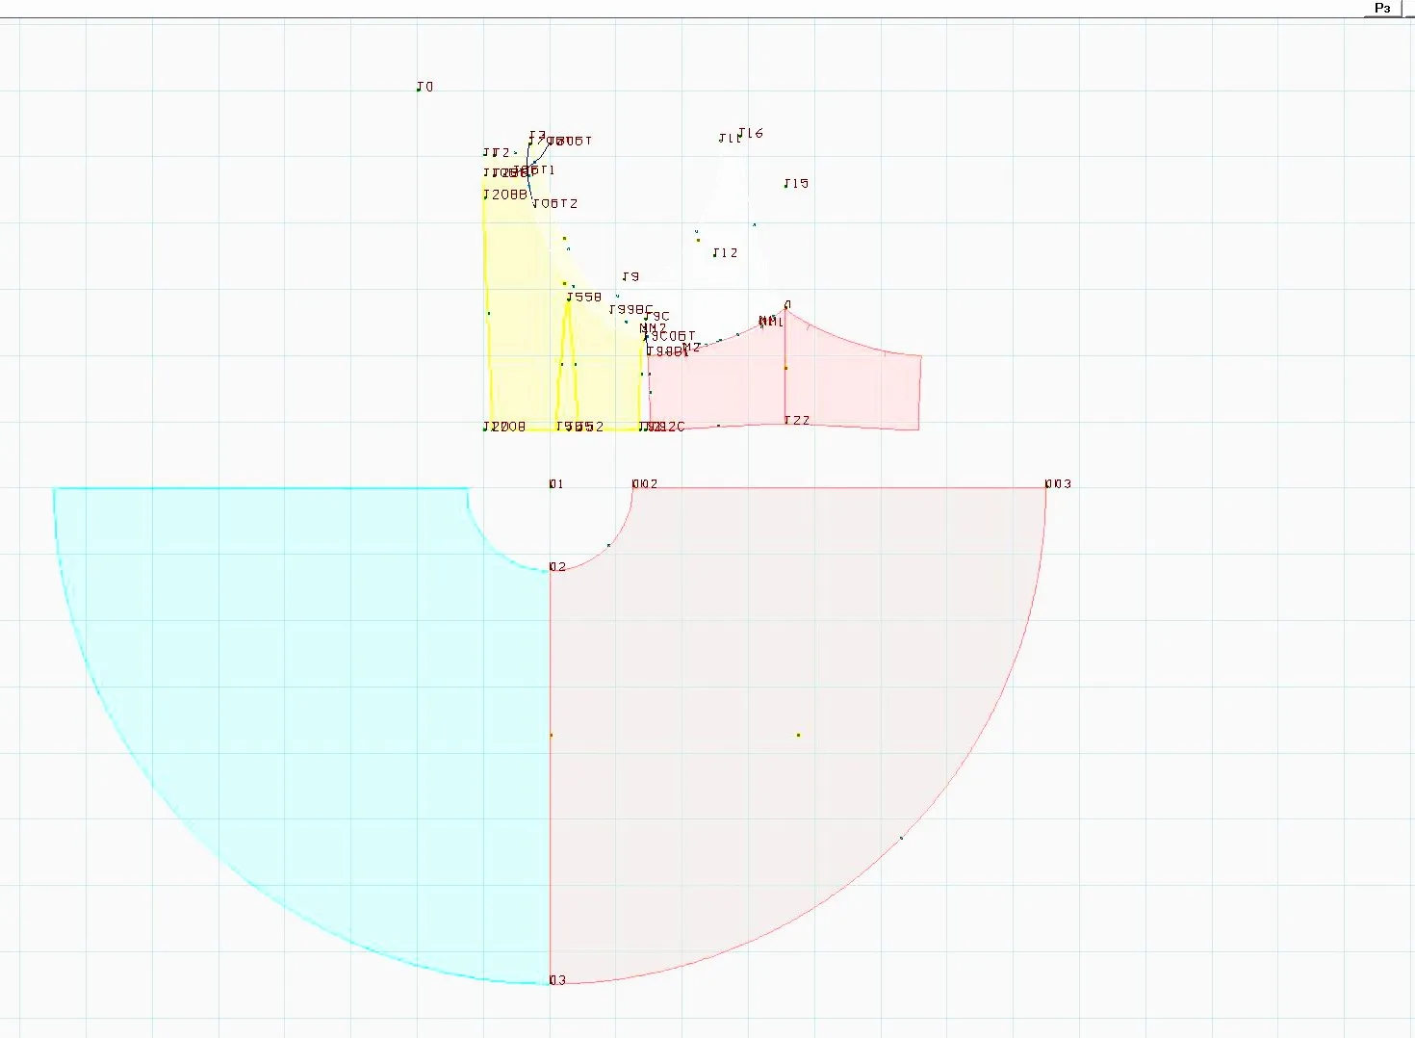Click skirt center point 01
The image size is (1415, 1038).
[x=556, y=483]
